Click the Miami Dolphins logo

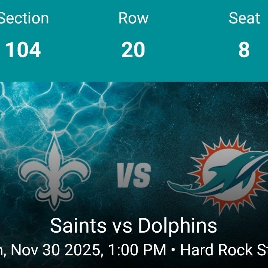point(218,175)
